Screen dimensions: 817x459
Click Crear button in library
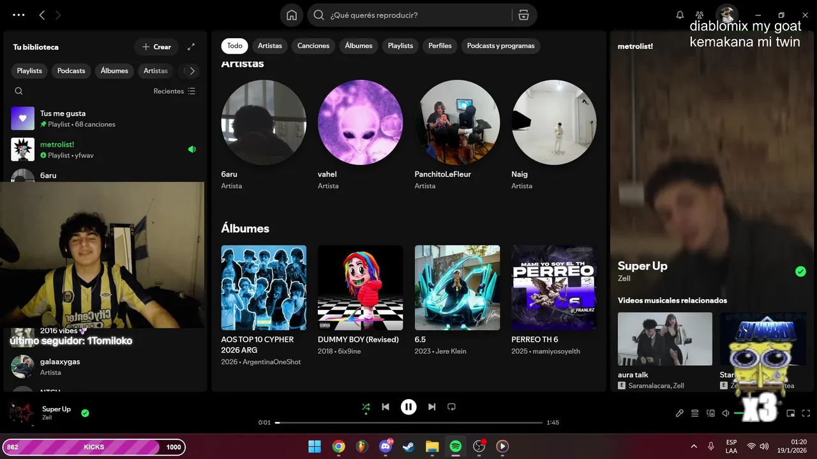(x=156, y=47)
